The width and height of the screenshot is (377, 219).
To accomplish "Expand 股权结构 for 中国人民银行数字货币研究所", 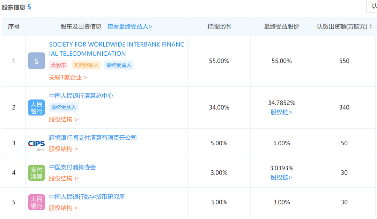I will point(63,208).
